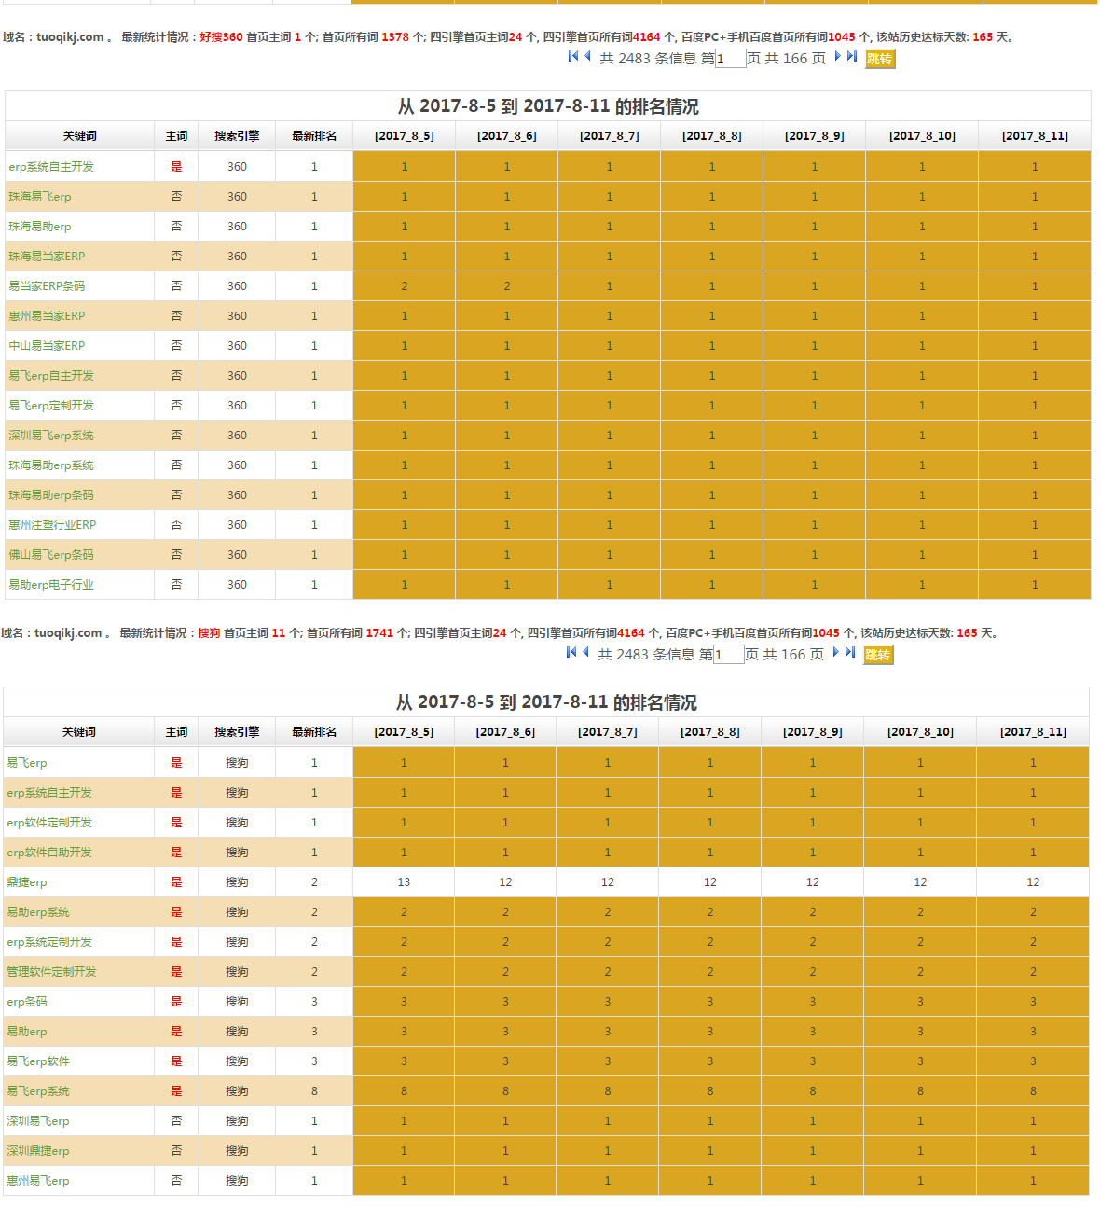Open the 易当家ERP条码 keyword link
This screenshot has width=1100, height=1221.
tap(47, 286)
